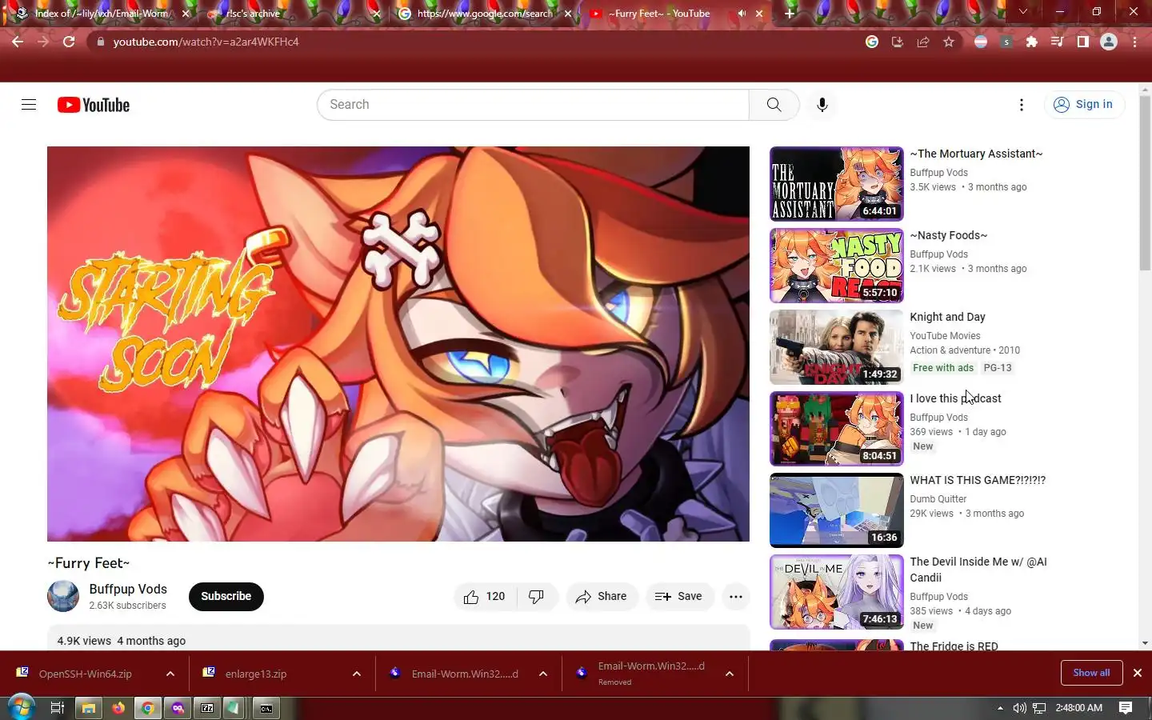Select the ~Furry Feet~ - YouTube tab
The width and height of the screenshot is (1152, 720).
click(x=676, y=14)
